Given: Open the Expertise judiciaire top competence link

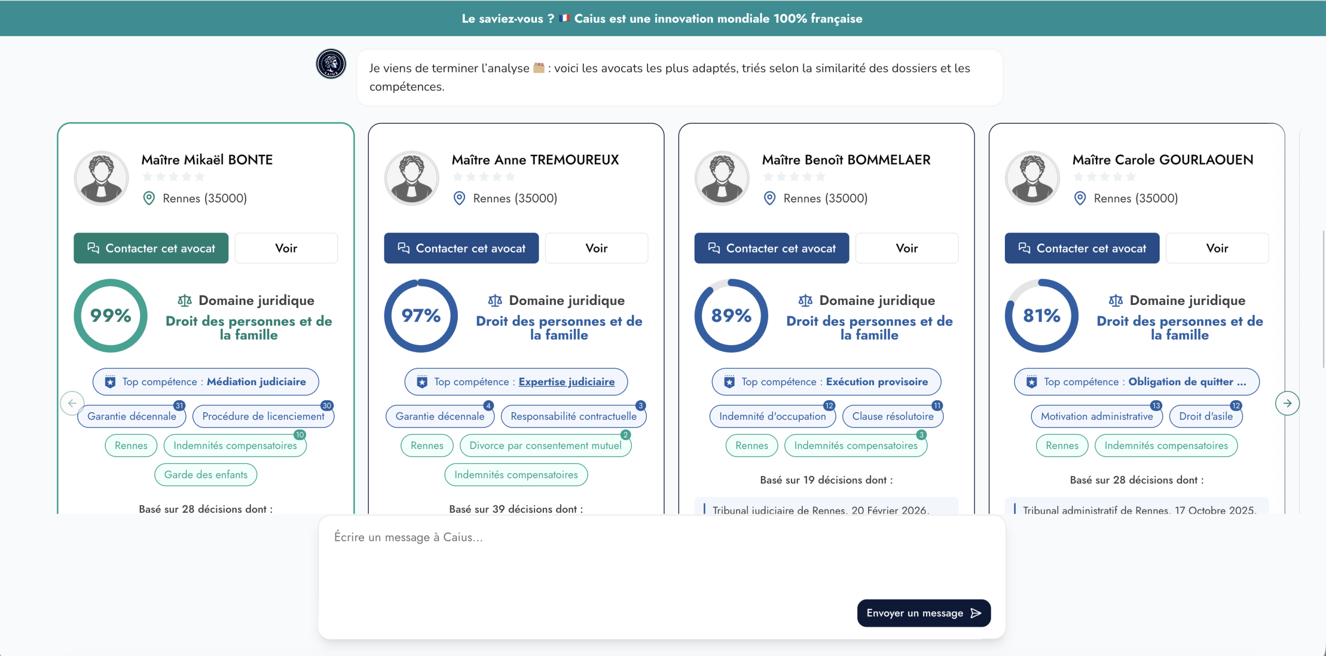Looking at the screenshot, I should (566, 382).
